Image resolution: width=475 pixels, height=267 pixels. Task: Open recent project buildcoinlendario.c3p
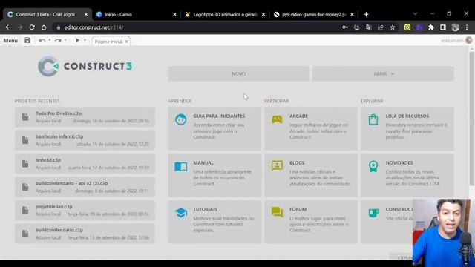tap(85, 234)
